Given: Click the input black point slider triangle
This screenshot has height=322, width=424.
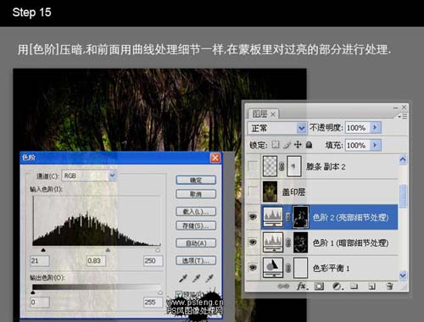Looking at the screenshot, I should pos(43,250).
